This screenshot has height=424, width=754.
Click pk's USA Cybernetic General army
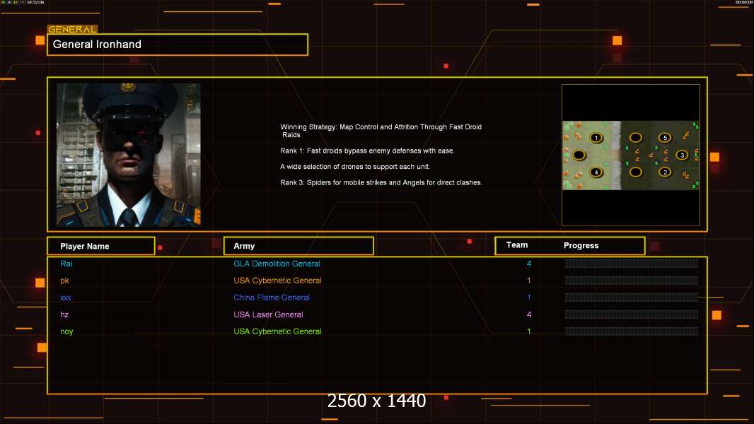click(x=277, y=281)
